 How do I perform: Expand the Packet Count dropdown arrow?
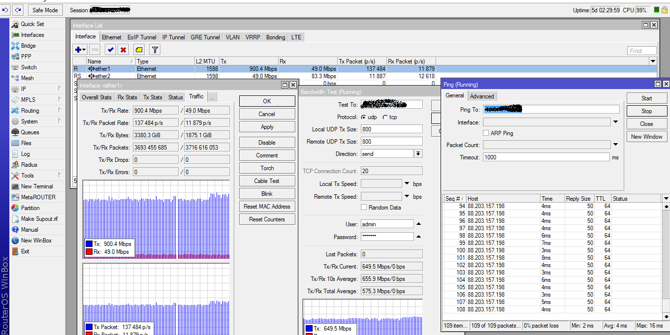click(615, 145)
